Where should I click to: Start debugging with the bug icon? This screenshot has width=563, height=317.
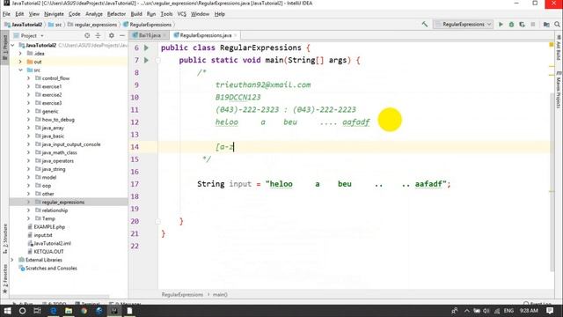[511, 25]
